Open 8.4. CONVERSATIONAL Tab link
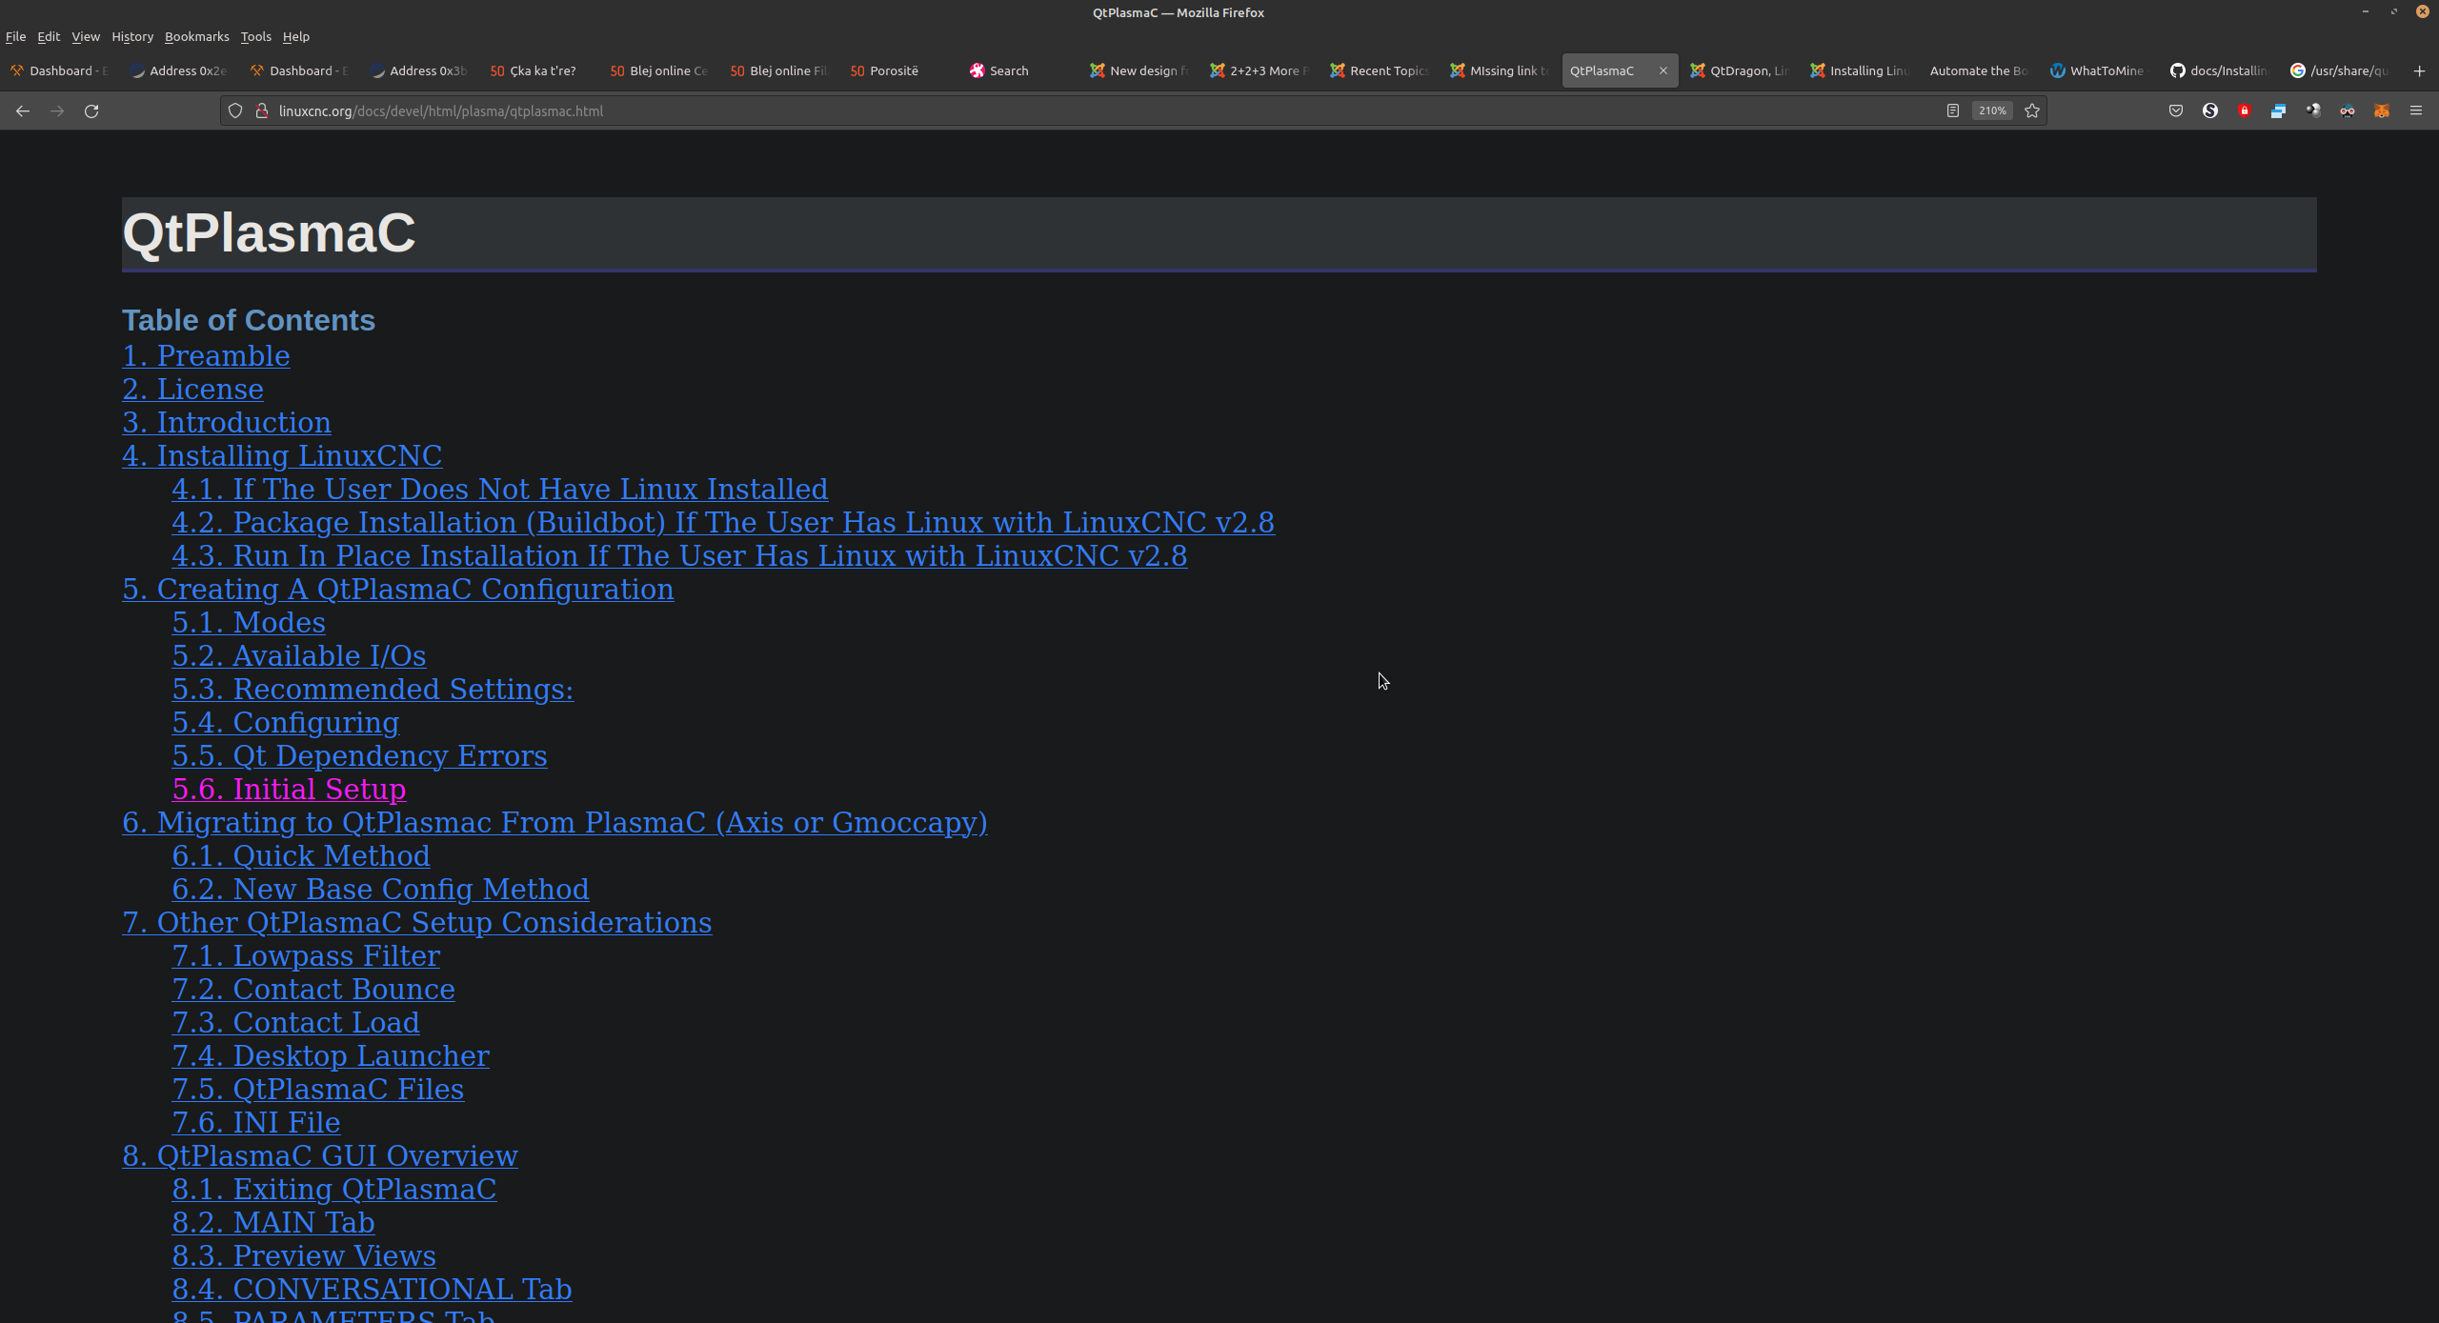The image size is (2439, 1323). pyautogui.click(x=372, y=1289)
